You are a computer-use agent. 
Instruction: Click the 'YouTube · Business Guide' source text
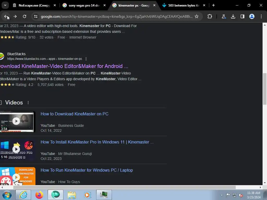[x=62, y=126]
